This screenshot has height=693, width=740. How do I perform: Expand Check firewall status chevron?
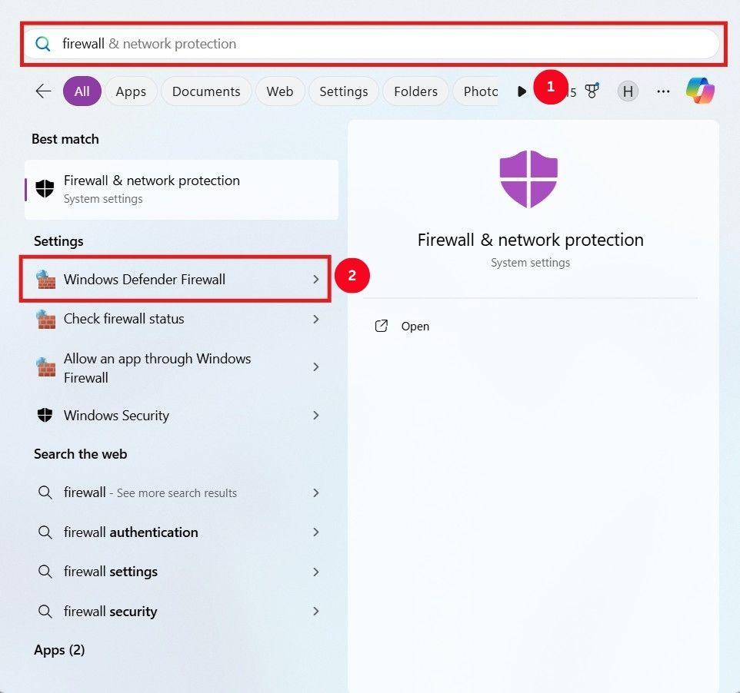click(x=315, y=319)
